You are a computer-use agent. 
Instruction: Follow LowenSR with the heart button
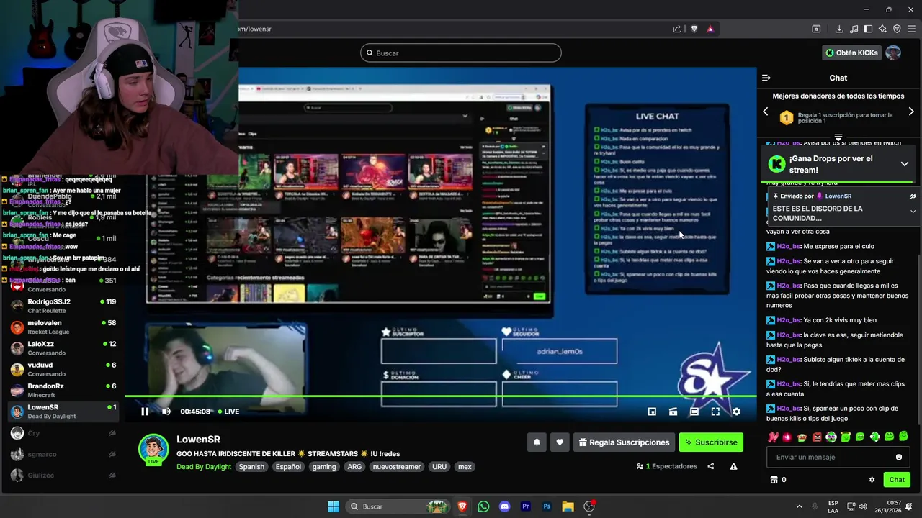pyautogui.click(x=560, y=442)
